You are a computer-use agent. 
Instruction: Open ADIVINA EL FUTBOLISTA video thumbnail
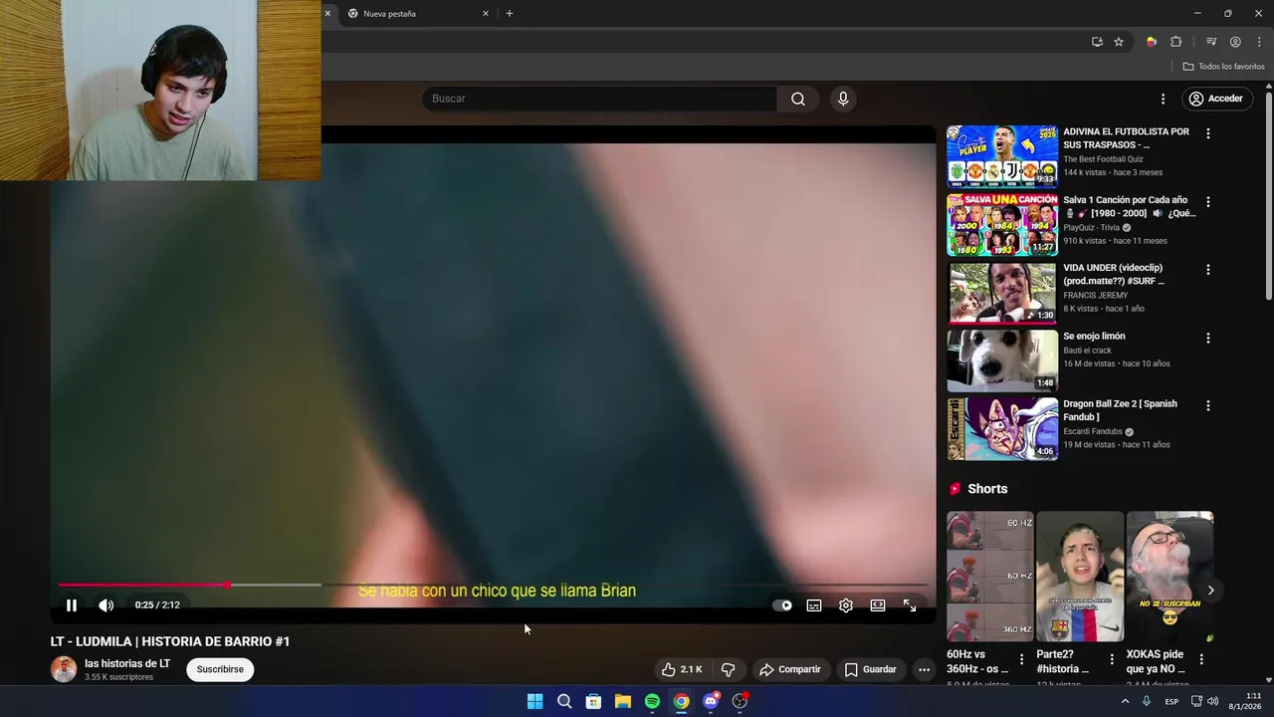click(1001, 156)
